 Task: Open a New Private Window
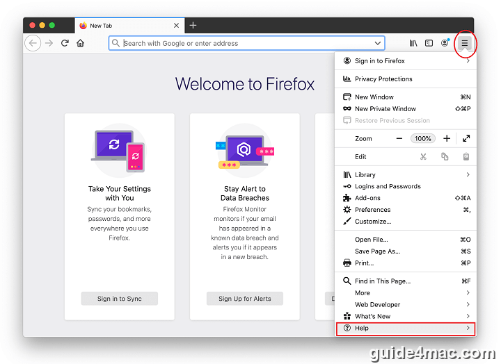point(406,109)
